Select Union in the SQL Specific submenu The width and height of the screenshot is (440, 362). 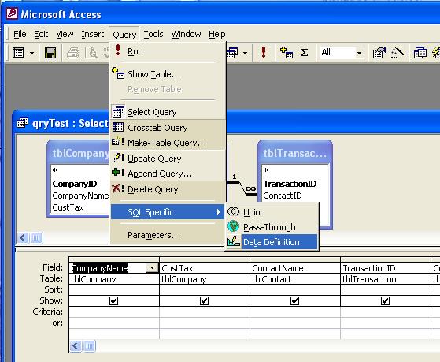pos(272,212)
